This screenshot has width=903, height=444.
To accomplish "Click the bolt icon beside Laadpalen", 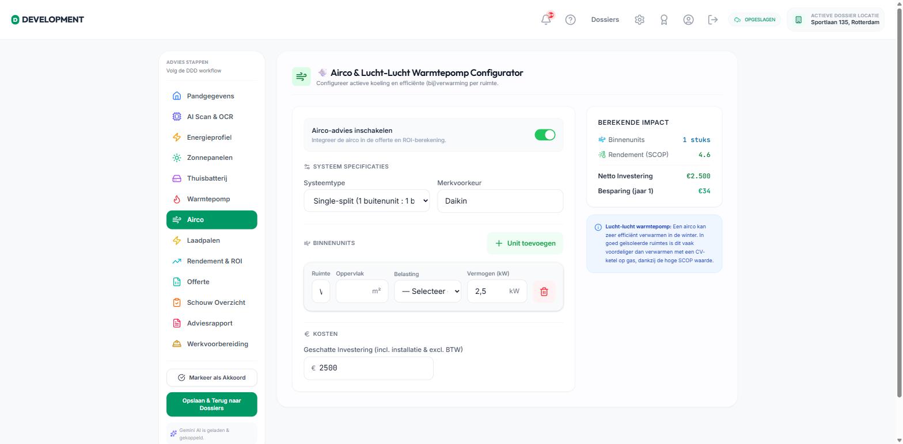I will pyautogui.click(x=177, y=240).
